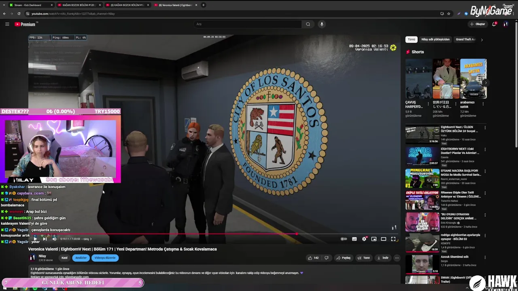Skip to next video
The image size is (518, 291).
(x=45, y=239)
